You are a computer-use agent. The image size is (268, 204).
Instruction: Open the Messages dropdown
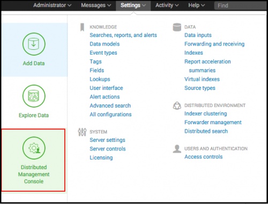[96, 5]
